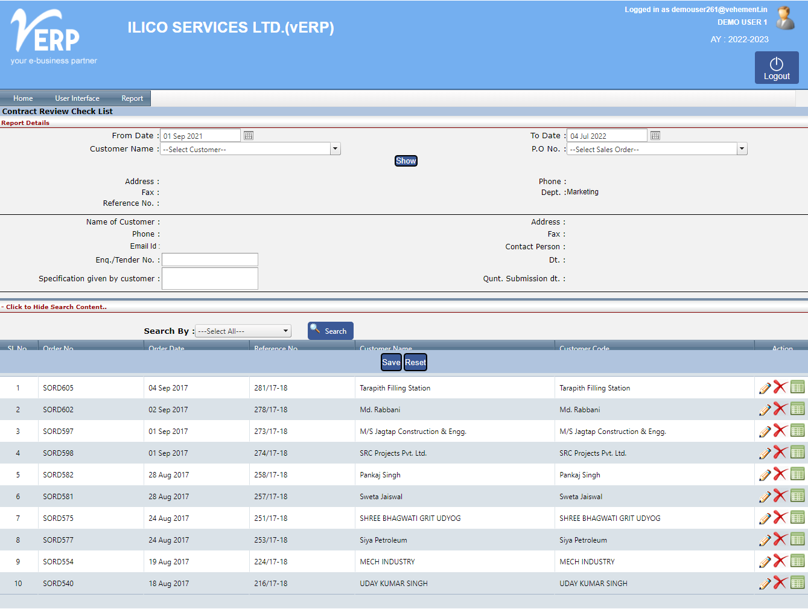Delete order SORD582 with red X

[781, 474]
